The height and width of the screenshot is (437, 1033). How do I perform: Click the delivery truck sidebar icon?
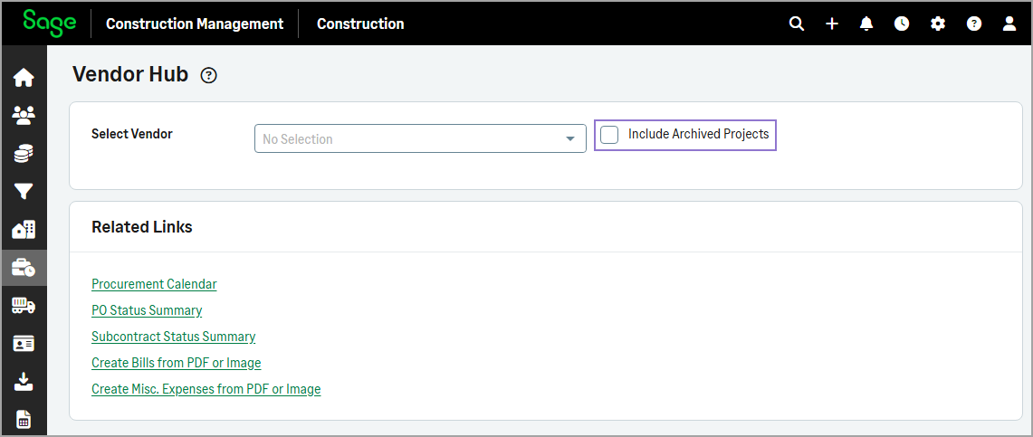tap(24, 306)
